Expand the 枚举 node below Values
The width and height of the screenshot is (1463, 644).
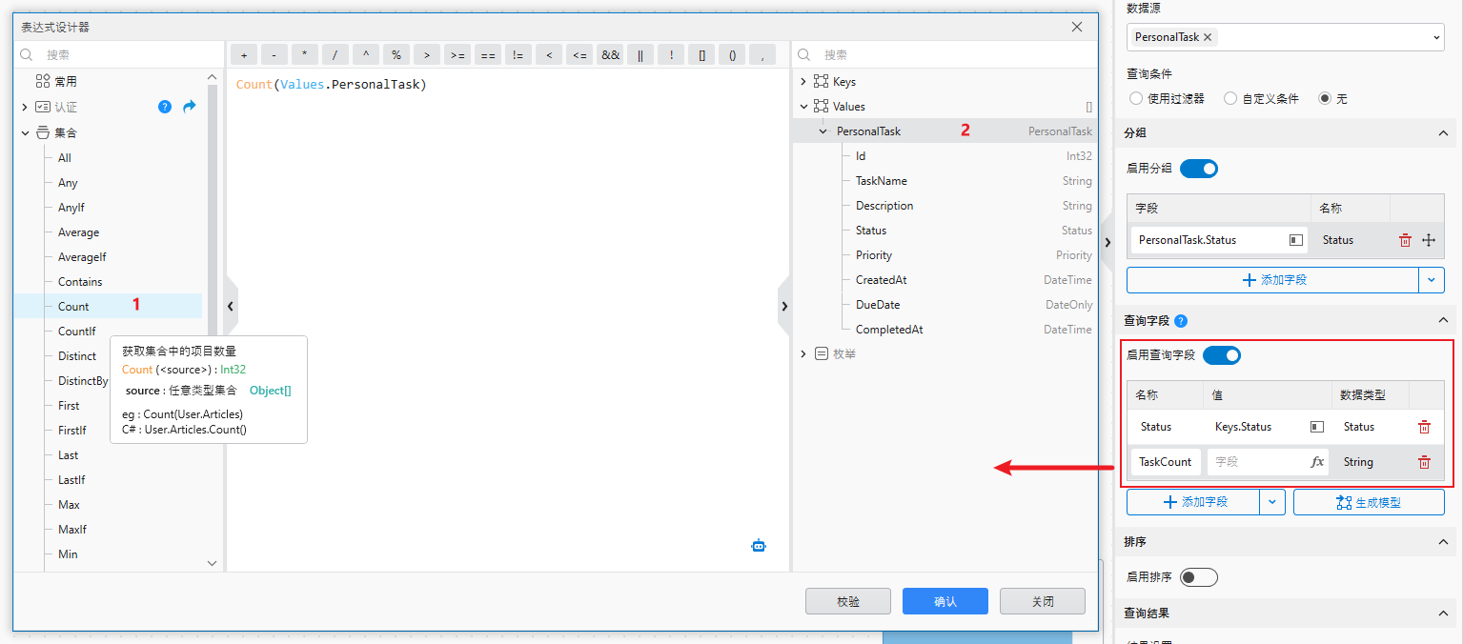point(803,353)
